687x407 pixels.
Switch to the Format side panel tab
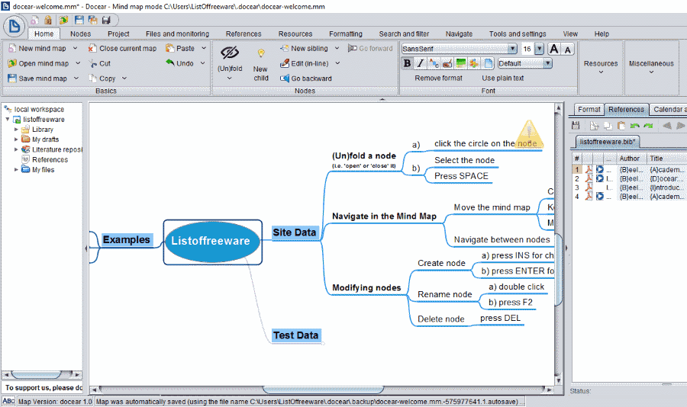(x=589, y=110)
